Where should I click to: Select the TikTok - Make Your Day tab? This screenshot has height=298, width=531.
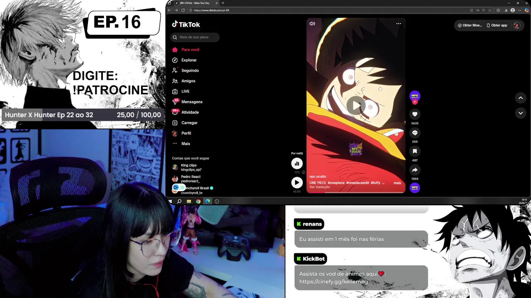pos(196,3)
